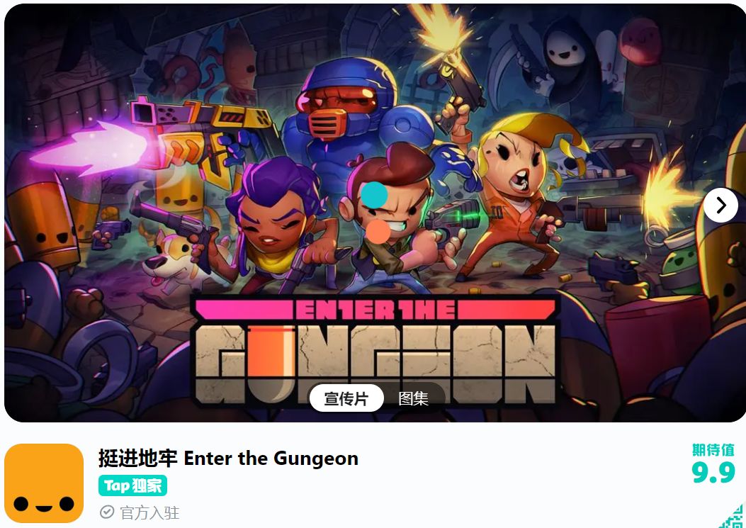Image resolution: width=746 pixels, height=528 pixels.
Task: Open the QR code corner icon
Action: point(733,517)
